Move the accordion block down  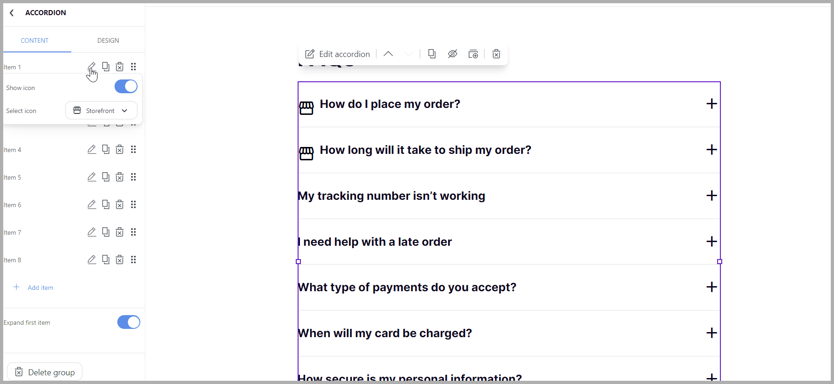point(408,54)
